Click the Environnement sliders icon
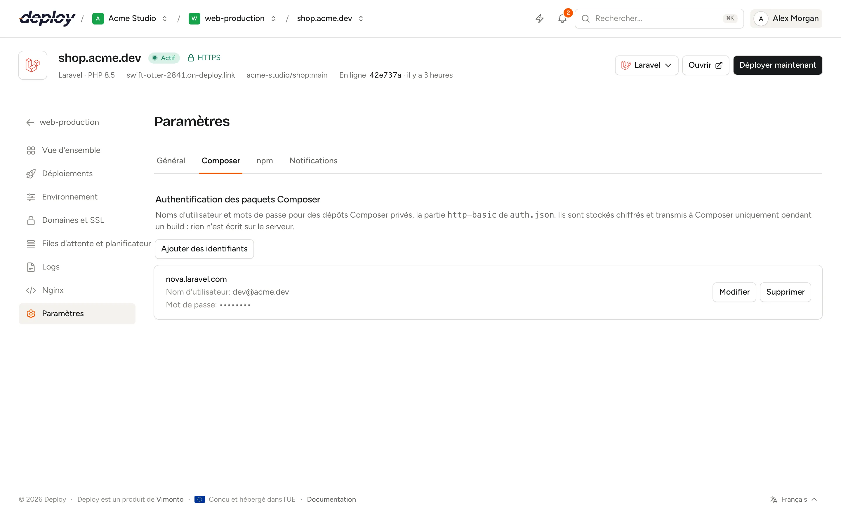This screenshot has width=841, height=525. point(31,197)
